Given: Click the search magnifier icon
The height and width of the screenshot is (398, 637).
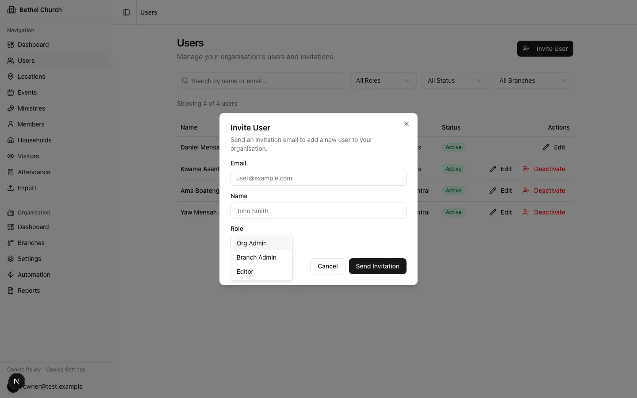Looking at the screenshot, I should coord(185,80).
